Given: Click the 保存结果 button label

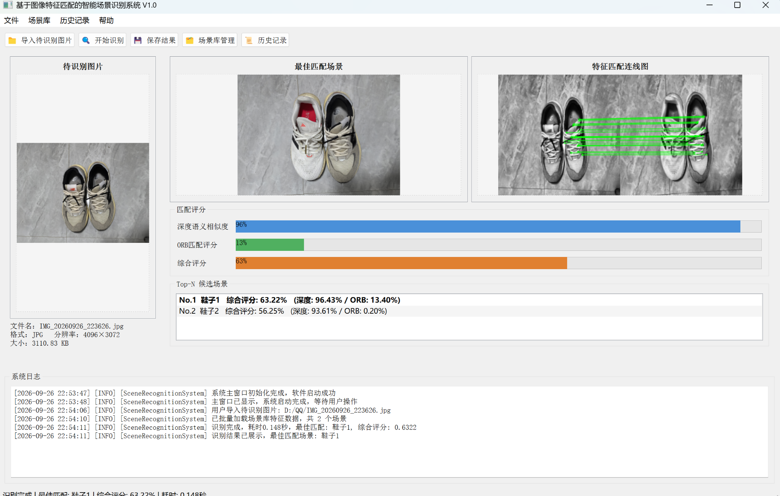Looking at the screenshot, I should tap(161, 40).
